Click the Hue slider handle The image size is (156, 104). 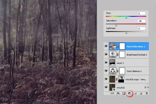pos(126,18)
